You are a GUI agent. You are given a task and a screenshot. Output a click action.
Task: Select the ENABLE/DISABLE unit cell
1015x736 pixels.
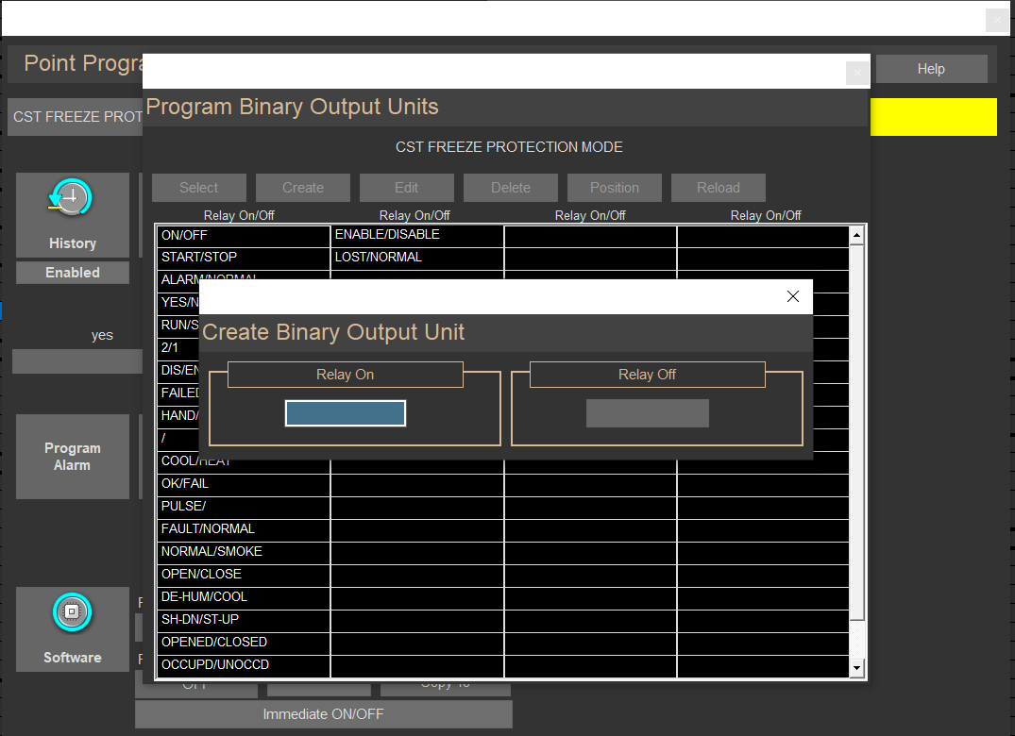(x=417, y=235)
